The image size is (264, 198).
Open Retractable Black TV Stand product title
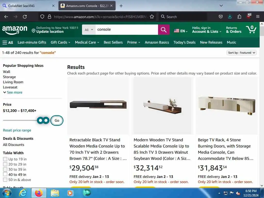98,149
